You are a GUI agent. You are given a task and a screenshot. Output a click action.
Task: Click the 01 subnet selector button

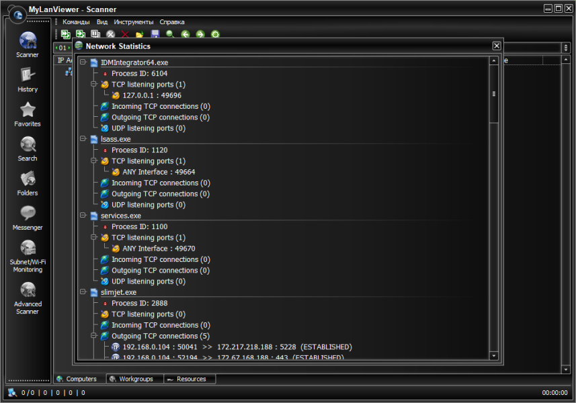point(63,48)
